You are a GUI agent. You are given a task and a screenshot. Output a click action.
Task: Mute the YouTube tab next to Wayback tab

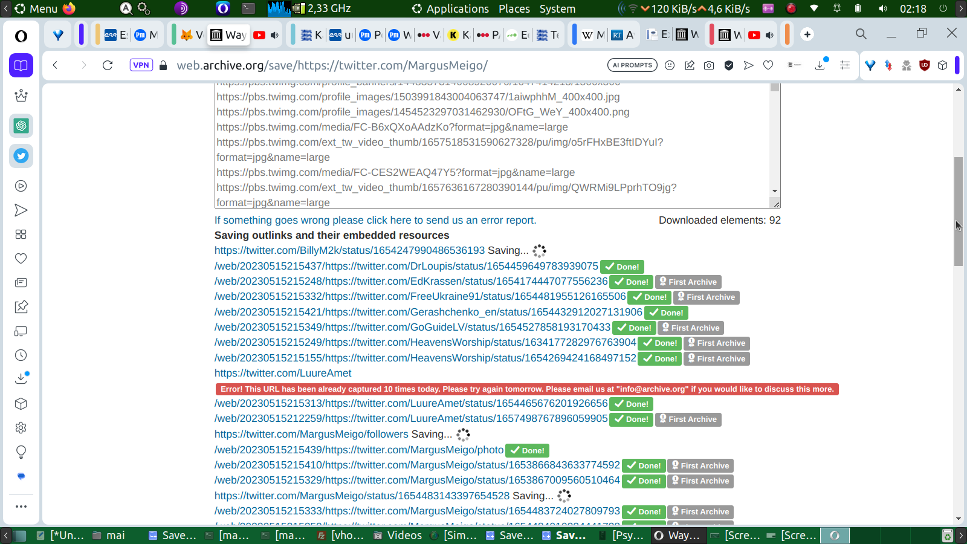tap(274, 35)
